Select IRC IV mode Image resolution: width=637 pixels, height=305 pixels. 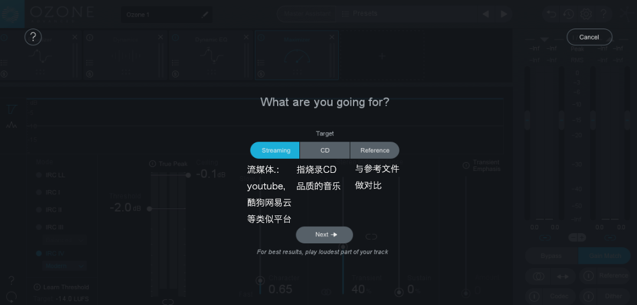click(50, 254)
